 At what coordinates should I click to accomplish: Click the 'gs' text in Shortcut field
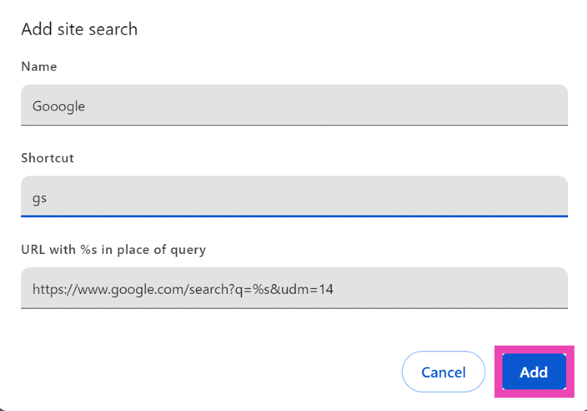pos(39,197)
